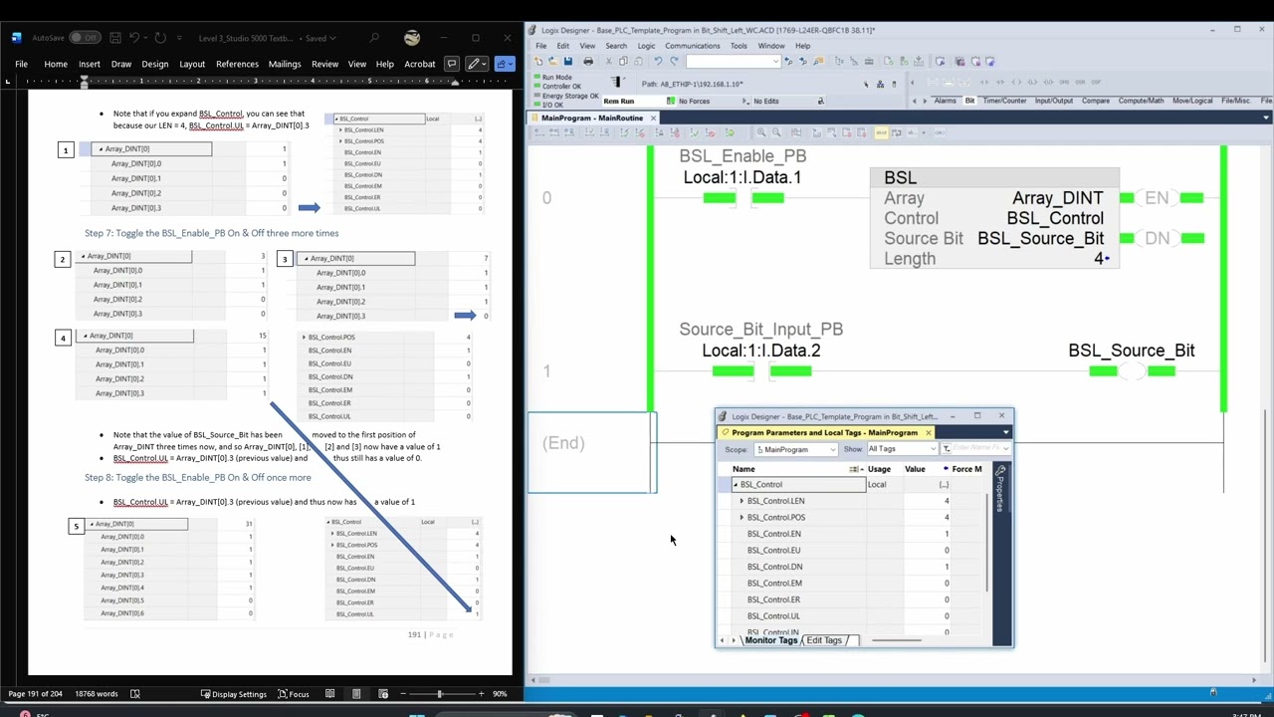Screen dimensions: 1274x717
Task: Cut selection using the scissors icon
Action: pos(609,61)
